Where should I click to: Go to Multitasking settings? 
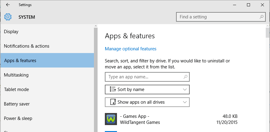47,75
